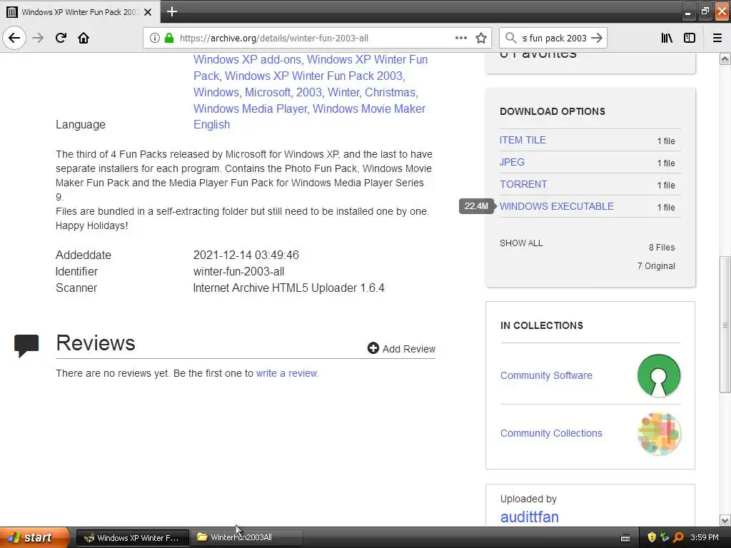Download the JPEG file
This screenshot has width=731, height=548.
[512, 162]
